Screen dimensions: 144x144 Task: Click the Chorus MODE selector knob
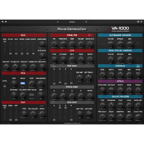tap(138, 75)
